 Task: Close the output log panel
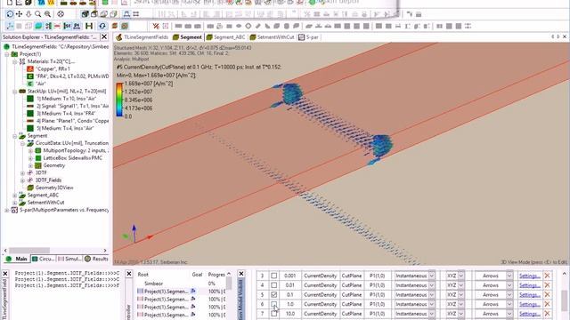[x=5, y=274]
